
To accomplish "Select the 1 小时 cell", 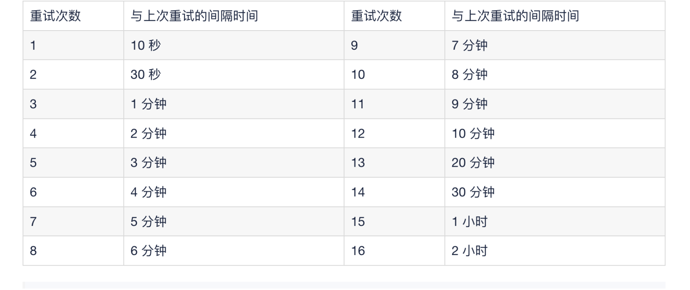I will pos(469,222).
